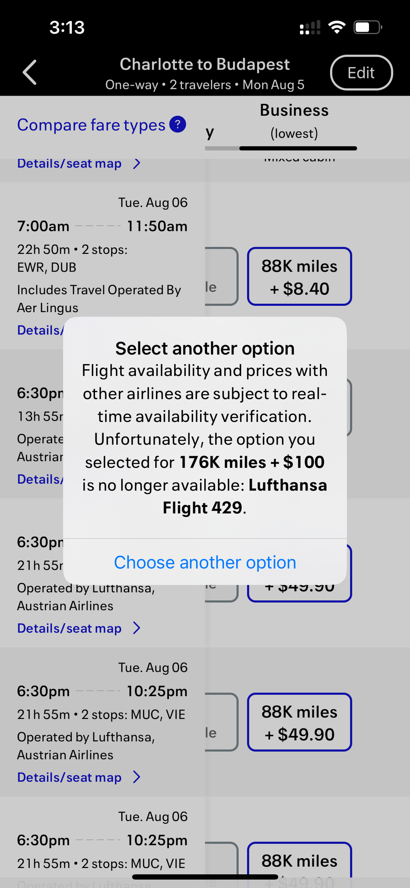Screen dimensions: 410x888
Task: Tap the Wi-Fi status icon
Action: pos(337,28)
